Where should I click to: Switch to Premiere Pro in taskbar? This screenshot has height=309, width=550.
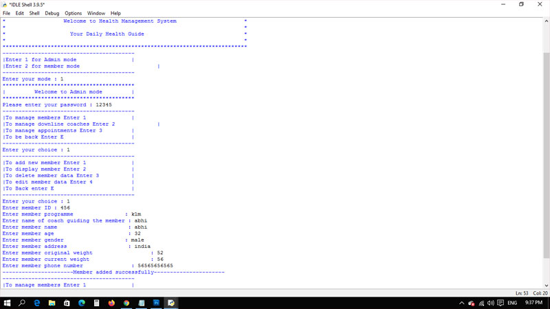coord(156,303)
